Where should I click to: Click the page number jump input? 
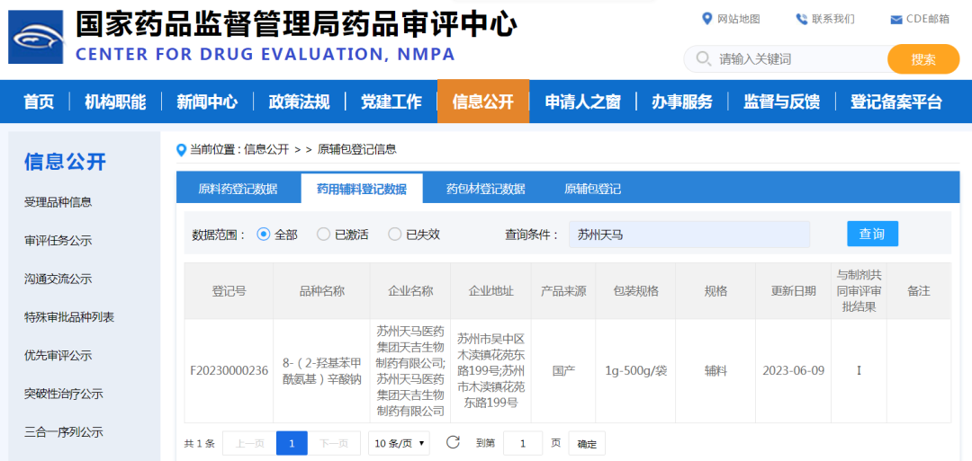pyautogui.click(x=523, y=443)
